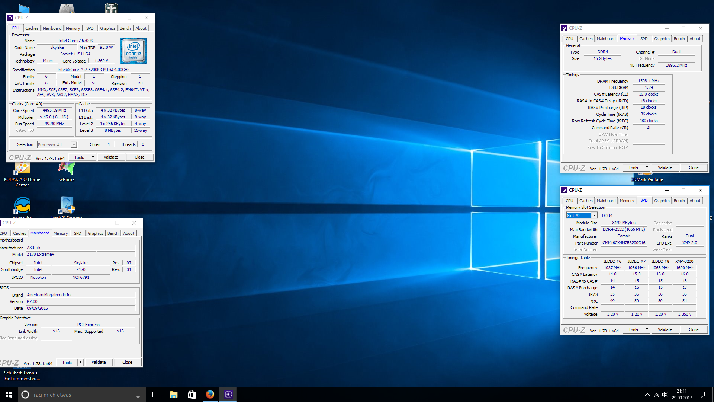Select Memory tab in the Mainboard window
Viewport: 714px width, 402px height.
click(61, 233)
